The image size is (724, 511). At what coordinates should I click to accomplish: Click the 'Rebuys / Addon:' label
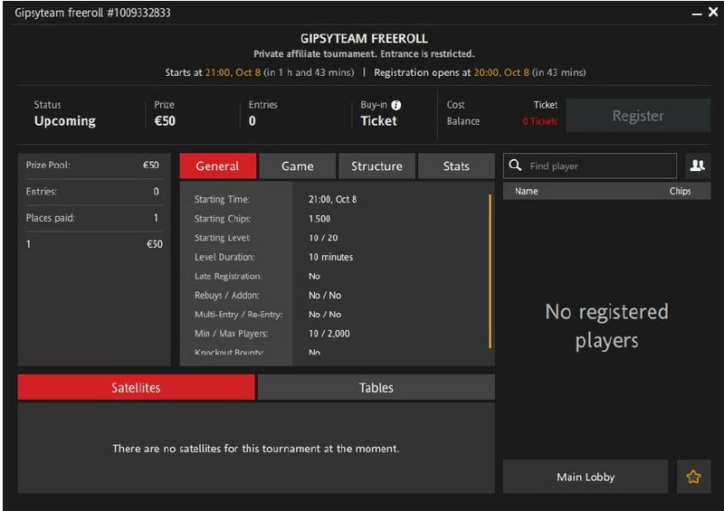pyautogui.click(x=227, y=296)
